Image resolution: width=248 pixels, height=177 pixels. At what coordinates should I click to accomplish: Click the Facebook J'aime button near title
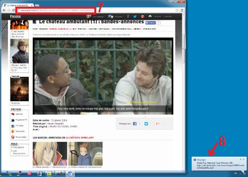click(151, 23)
